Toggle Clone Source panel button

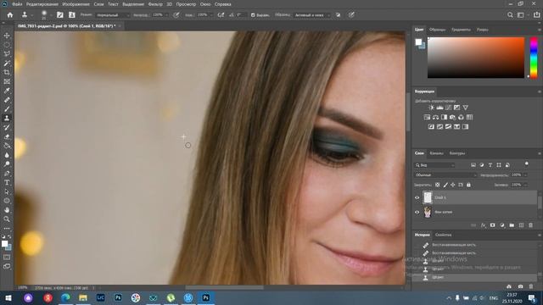71,15
